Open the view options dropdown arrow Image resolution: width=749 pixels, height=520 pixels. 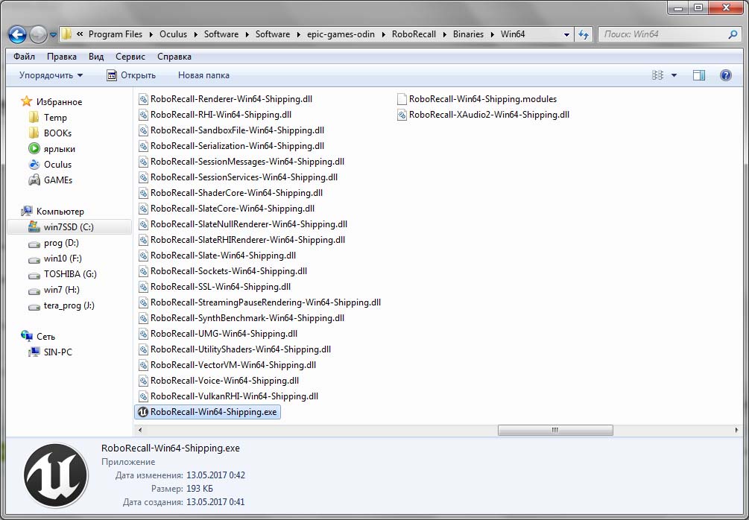[x=674, y=75]
